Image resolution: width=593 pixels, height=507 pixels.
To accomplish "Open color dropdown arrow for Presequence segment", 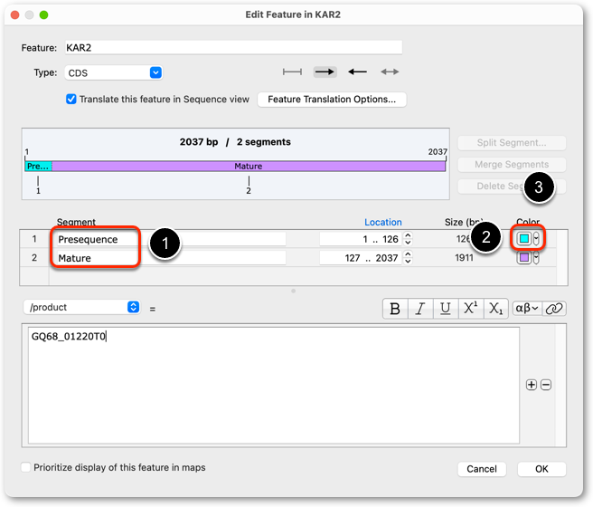I will pyautogui.click(x=536, y=239).
